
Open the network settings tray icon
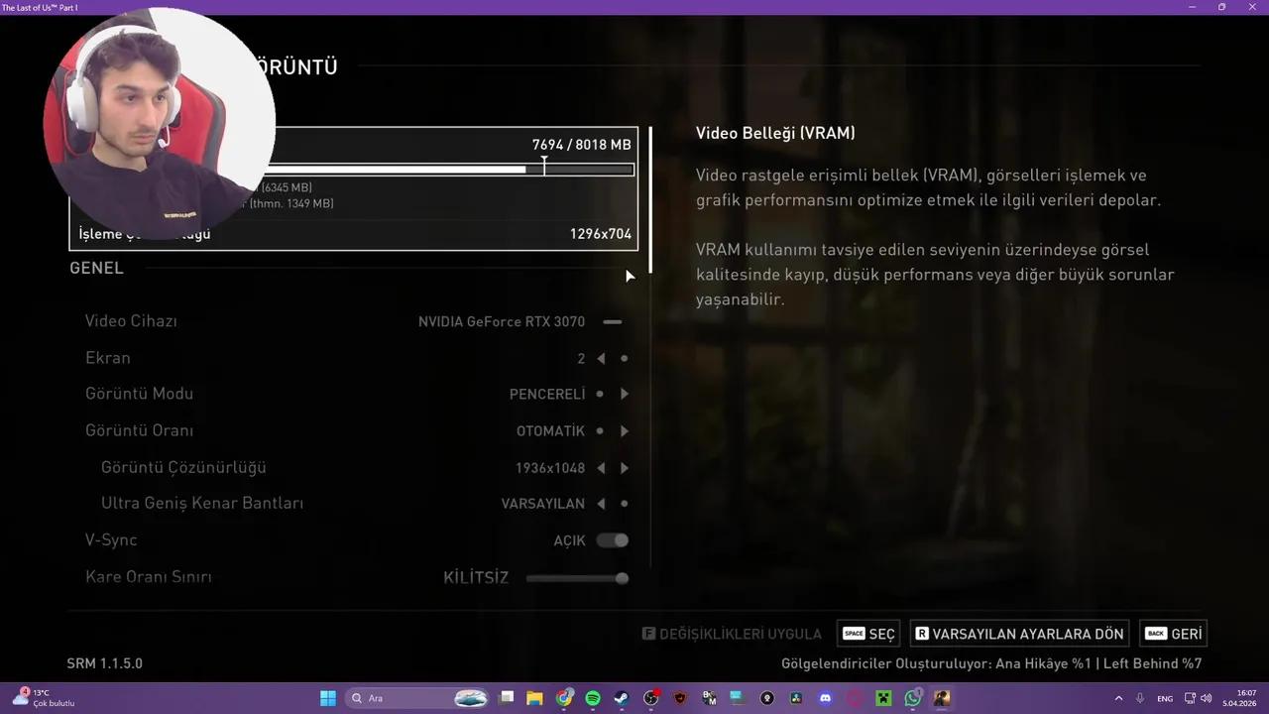tap(1190, 698)
